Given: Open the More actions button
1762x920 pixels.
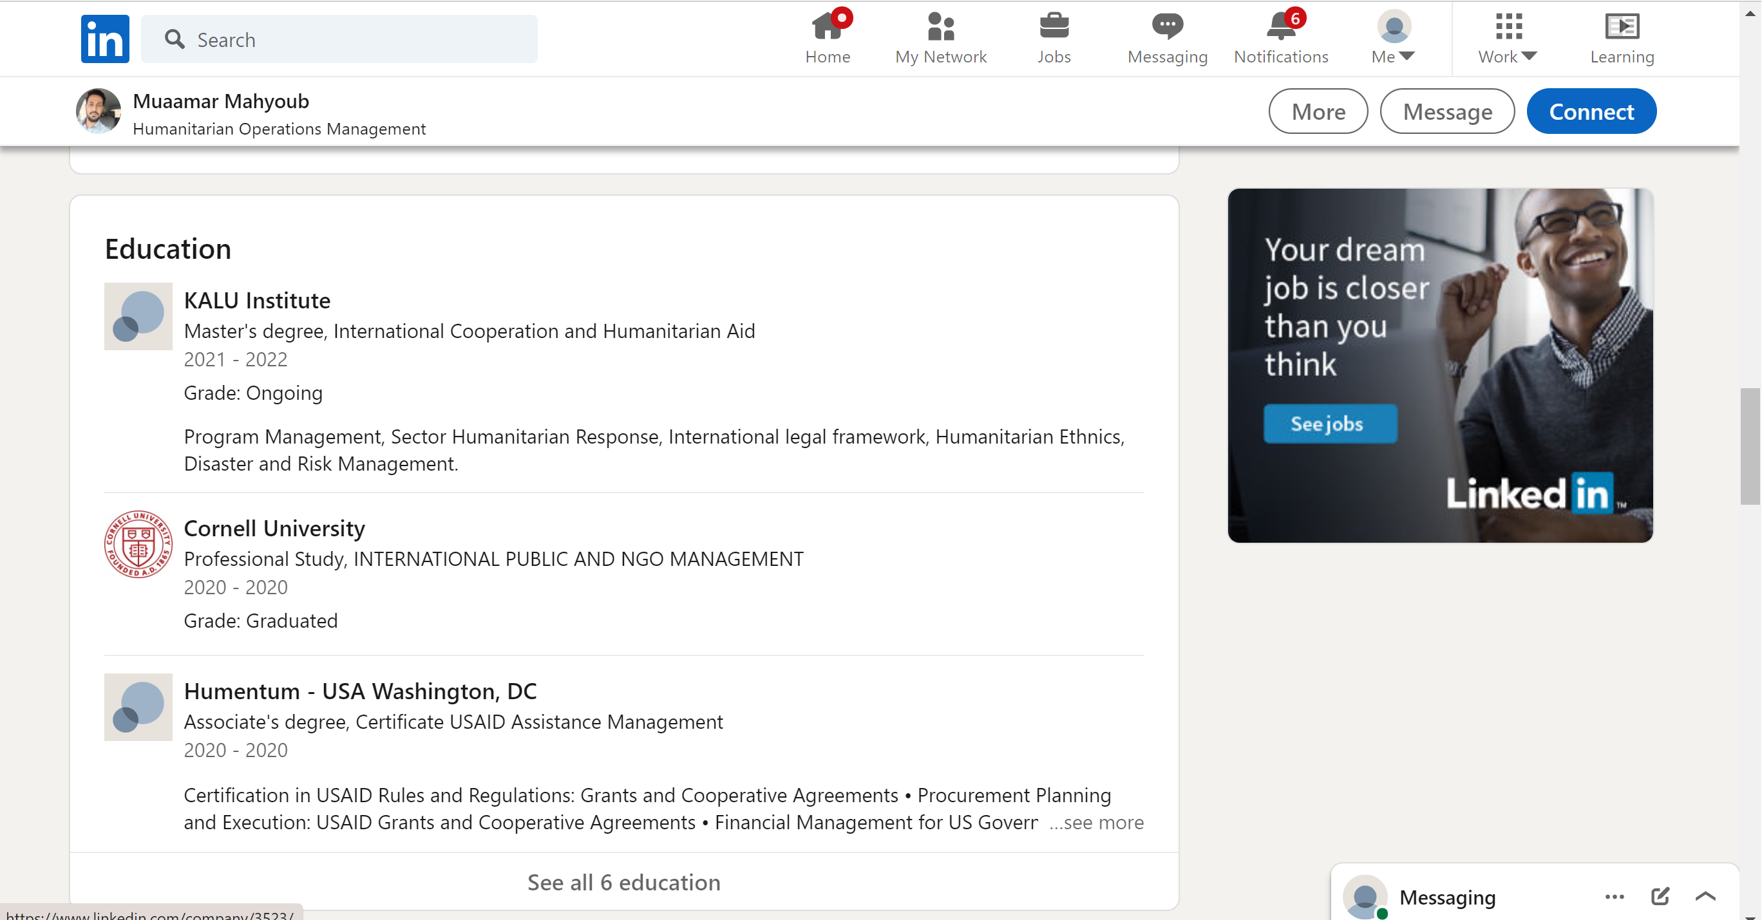Looking at the screenshot, I should pyautogui.click(x=1318, y=111).
